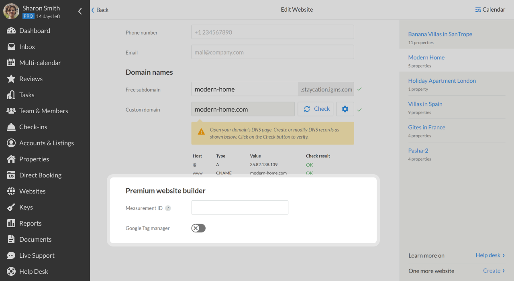Open the Help Desk lifebuoy icon
Viewport: 514px width, 281px height.
(11, 271)
